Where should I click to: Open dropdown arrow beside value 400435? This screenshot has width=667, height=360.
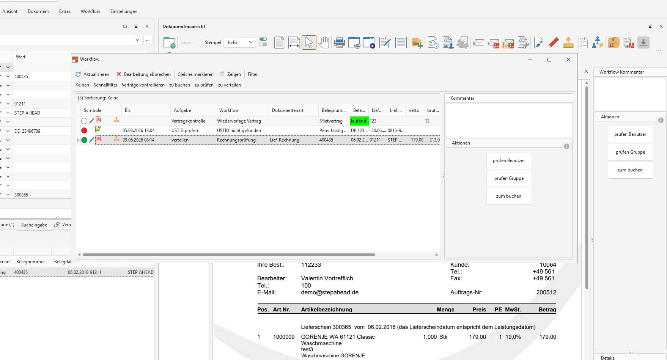[8, 76]
